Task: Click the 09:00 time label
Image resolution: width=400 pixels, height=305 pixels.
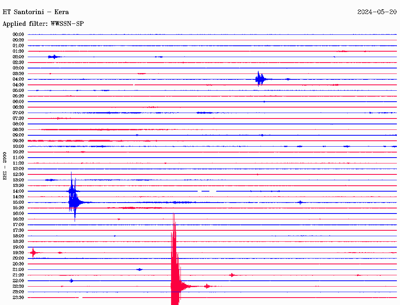Action: click(18, 135)
